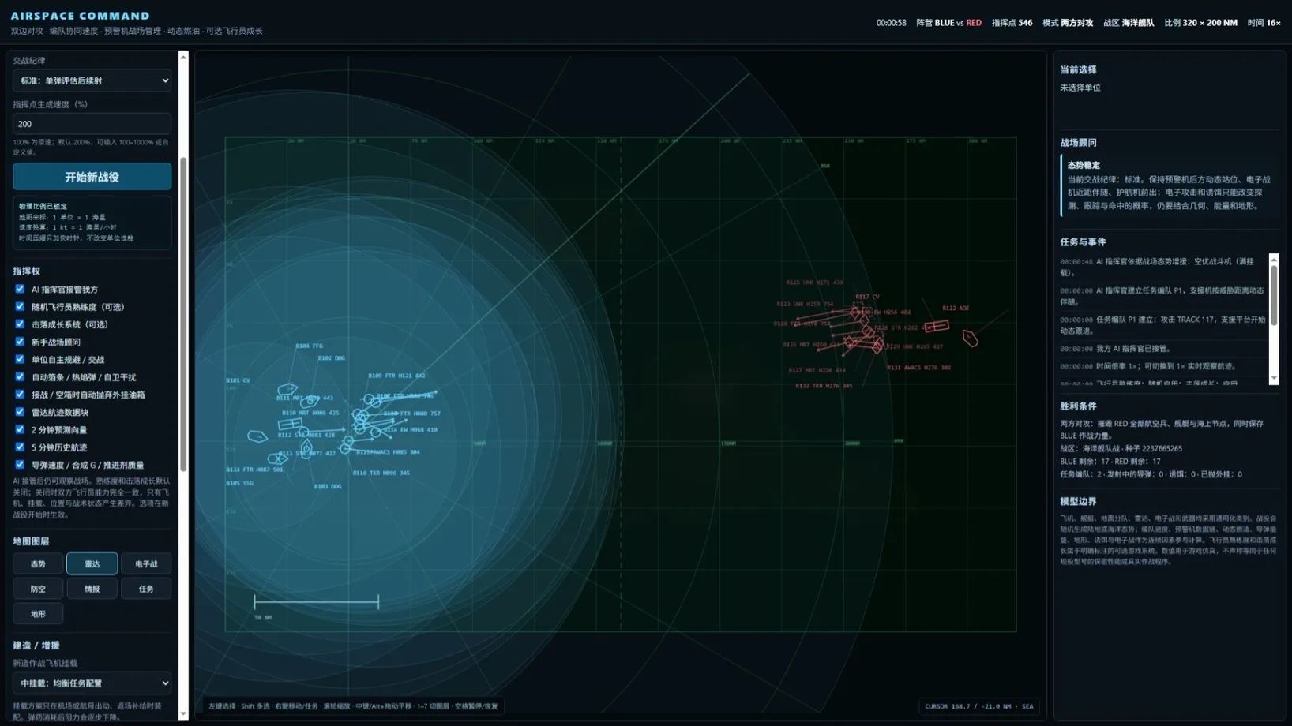The width and height of the screenshot is (1292, 726).
Task: Click the B116 TKR H096 345 label
Action: tap(381, 473)
